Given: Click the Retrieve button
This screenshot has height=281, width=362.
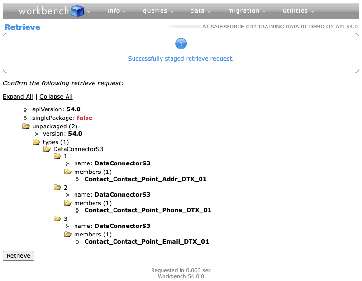Looking at the screenshot, I should coord(19,256).
